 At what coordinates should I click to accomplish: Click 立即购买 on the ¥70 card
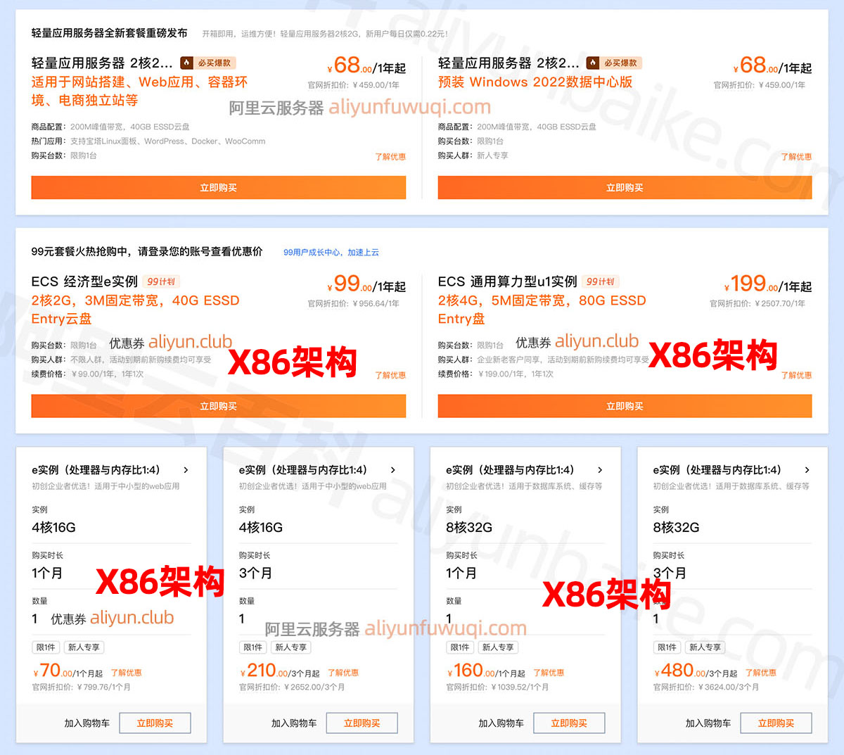click(155, 723)
